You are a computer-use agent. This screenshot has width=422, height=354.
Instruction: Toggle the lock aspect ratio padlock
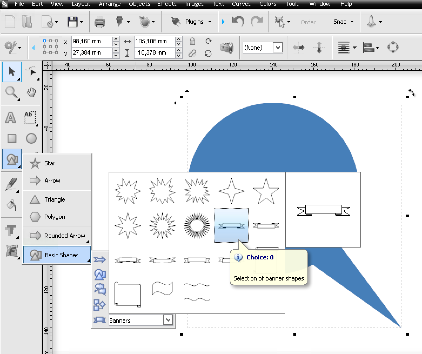pyautogui.click(x=192, y=41)
